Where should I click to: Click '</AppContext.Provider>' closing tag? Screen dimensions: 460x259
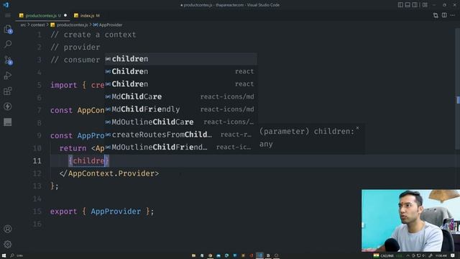[109, 173]
